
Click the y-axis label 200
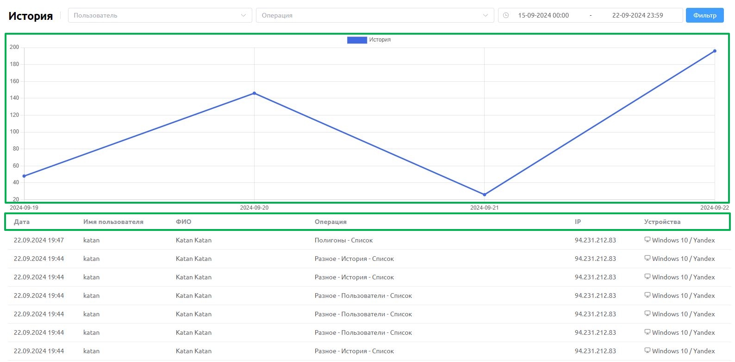[14, 47]
